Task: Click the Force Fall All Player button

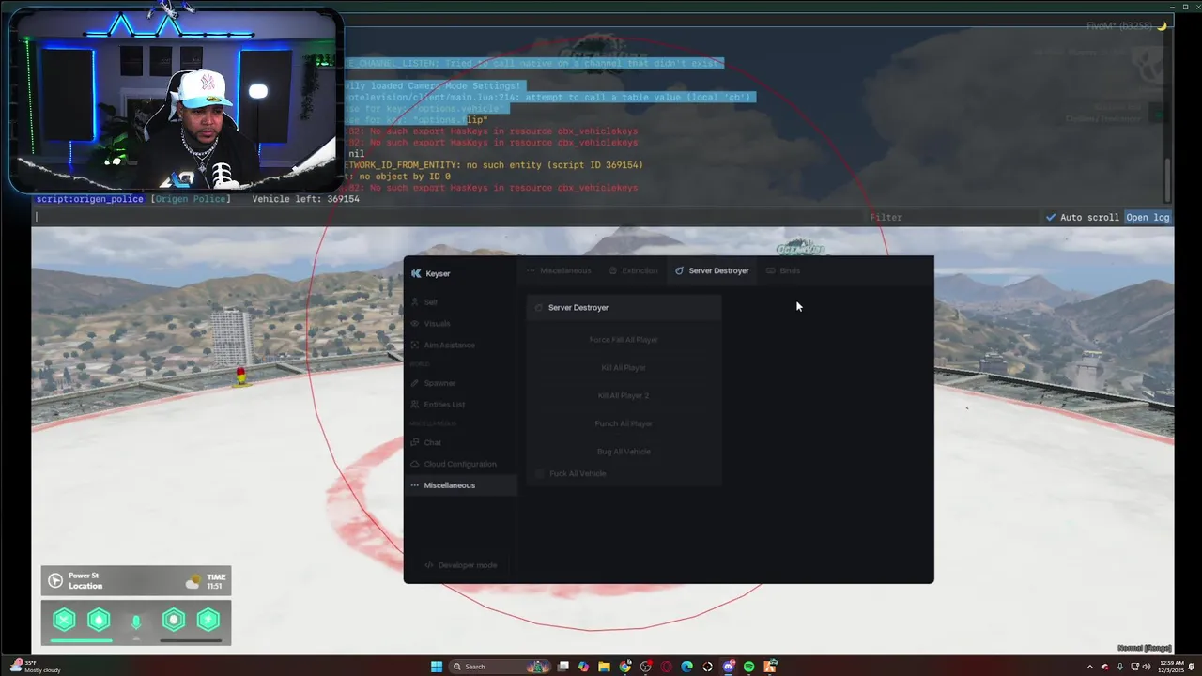Action: tap(624, 340)
